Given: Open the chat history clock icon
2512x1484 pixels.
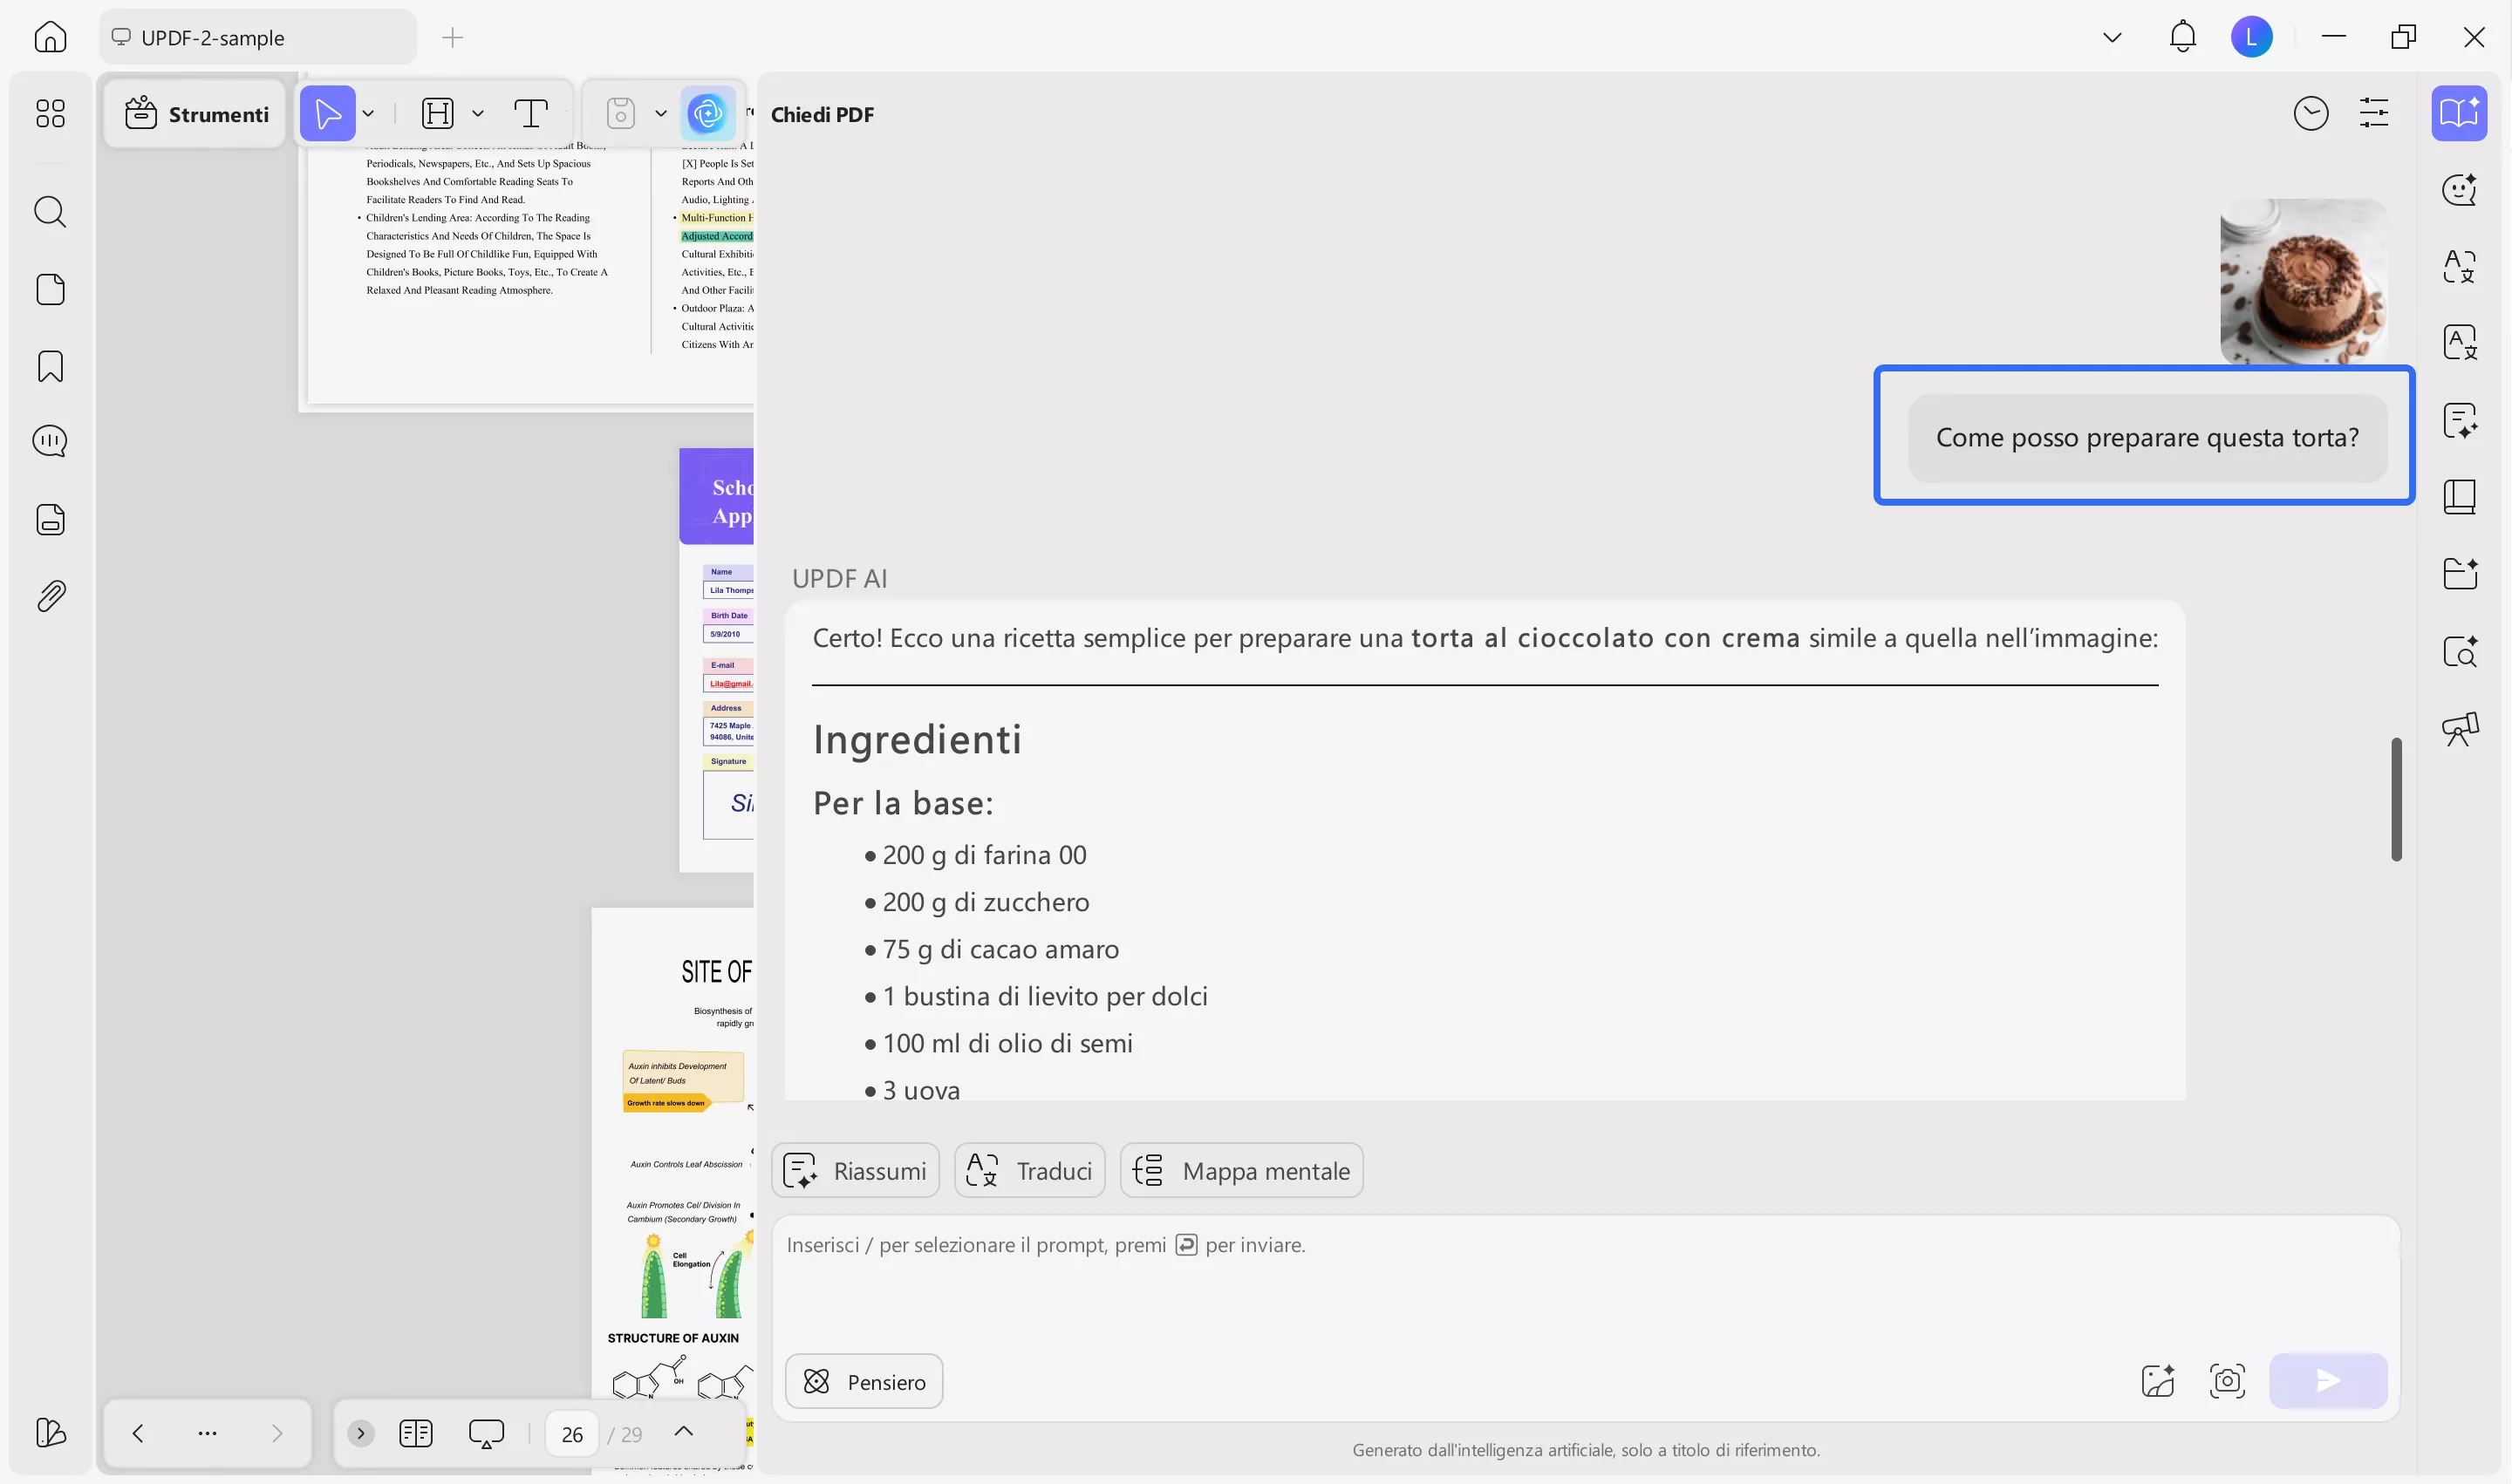Looking at the screenshot, I should pos(2310,114).
